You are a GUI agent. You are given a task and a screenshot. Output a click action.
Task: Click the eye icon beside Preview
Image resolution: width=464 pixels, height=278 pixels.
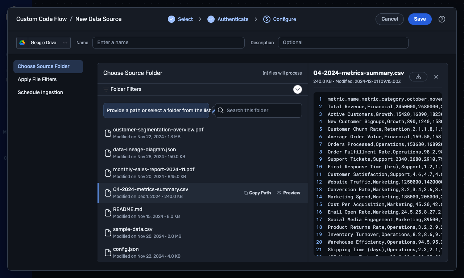(279, 193)
